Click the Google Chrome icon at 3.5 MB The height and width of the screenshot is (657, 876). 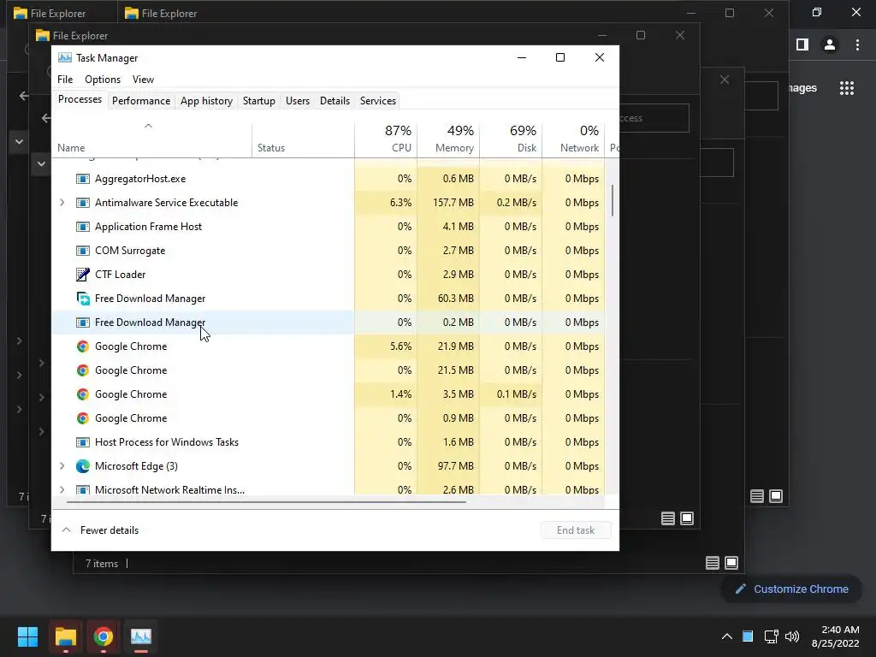83,394
